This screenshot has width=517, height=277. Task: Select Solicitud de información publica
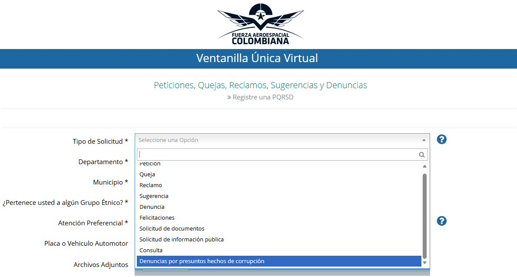coord(182,239)
